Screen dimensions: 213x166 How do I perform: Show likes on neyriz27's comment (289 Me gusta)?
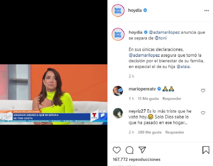(150, 132)
